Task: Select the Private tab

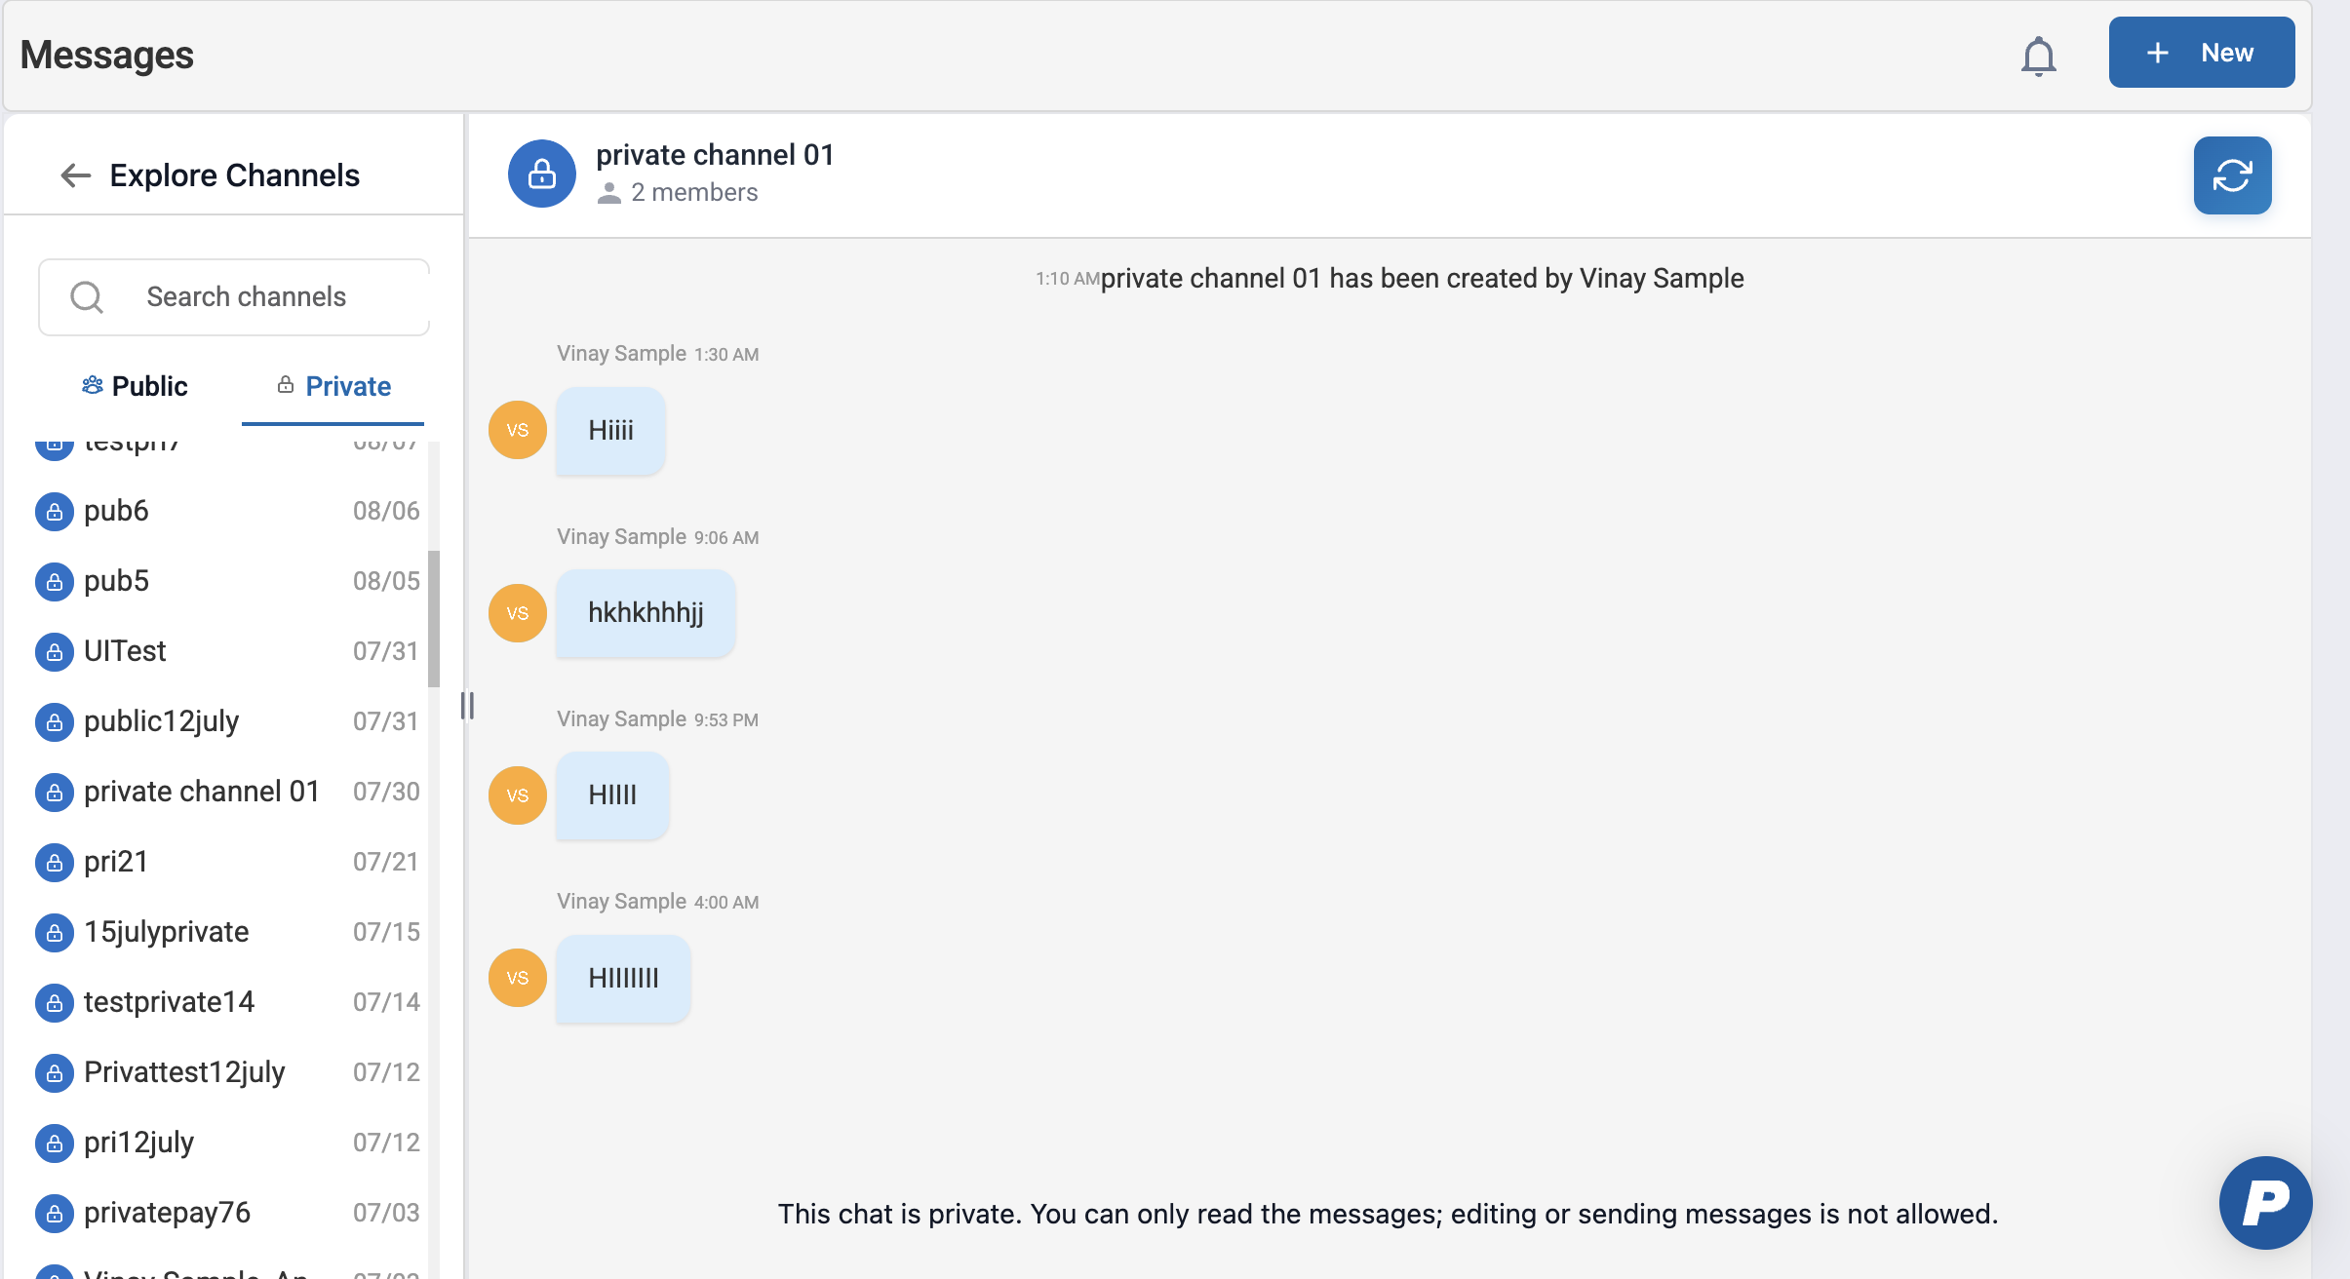Action: point(333,386)
